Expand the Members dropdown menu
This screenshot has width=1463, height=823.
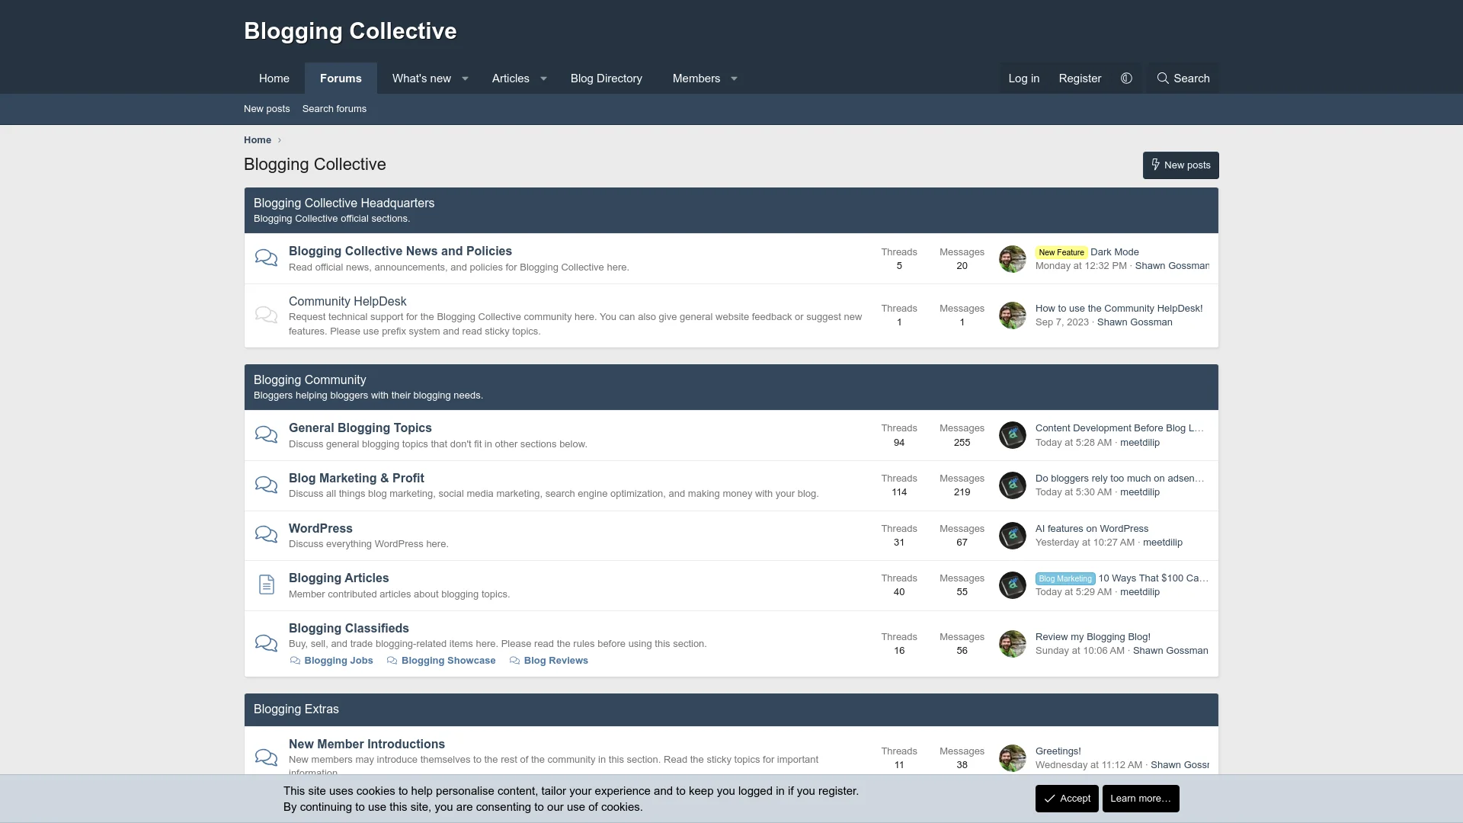(x=734, y=78)
